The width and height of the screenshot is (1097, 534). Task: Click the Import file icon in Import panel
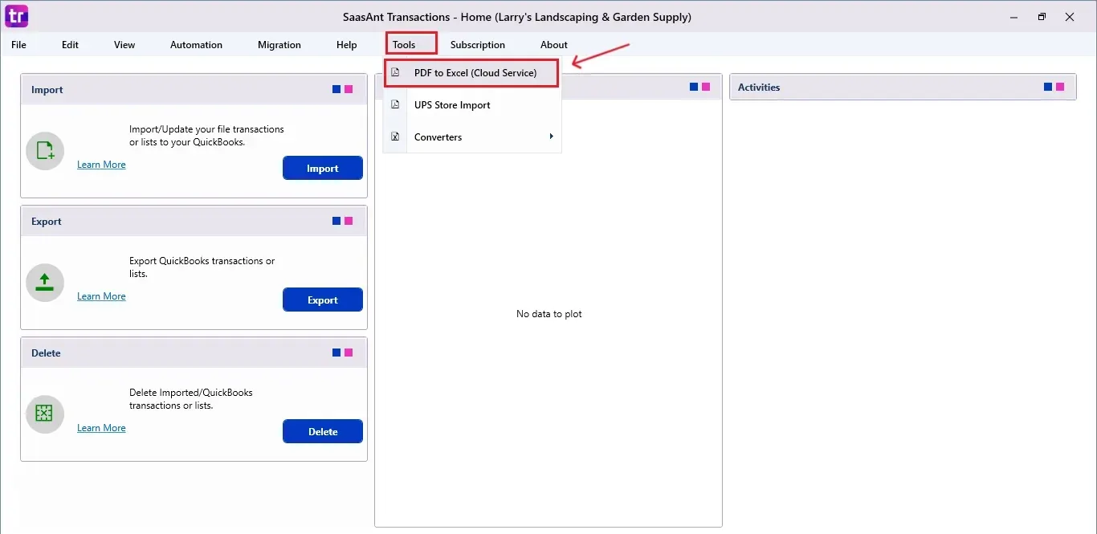tap(45, 151)
